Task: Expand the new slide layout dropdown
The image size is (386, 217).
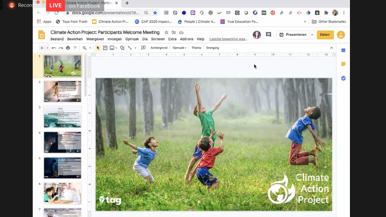Action: tap(47, 48)
